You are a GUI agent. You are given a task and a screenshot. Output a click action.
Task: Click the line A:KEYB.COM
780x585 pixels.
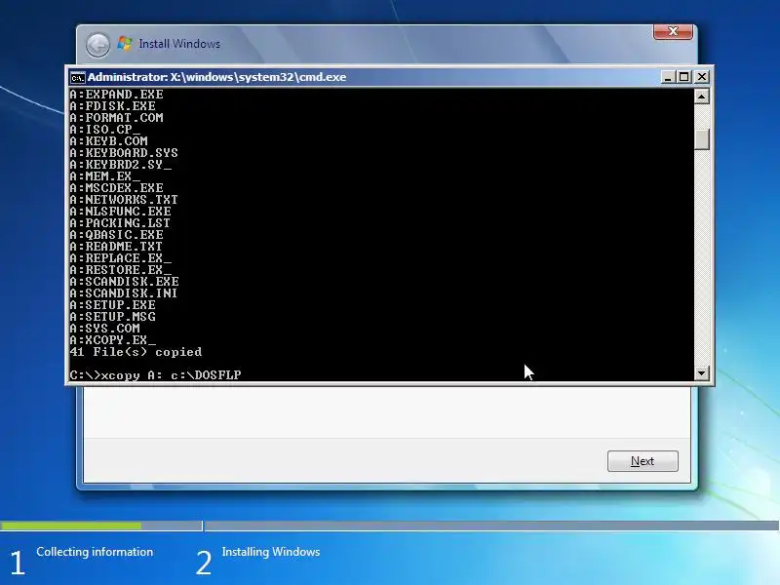(108, 141)
